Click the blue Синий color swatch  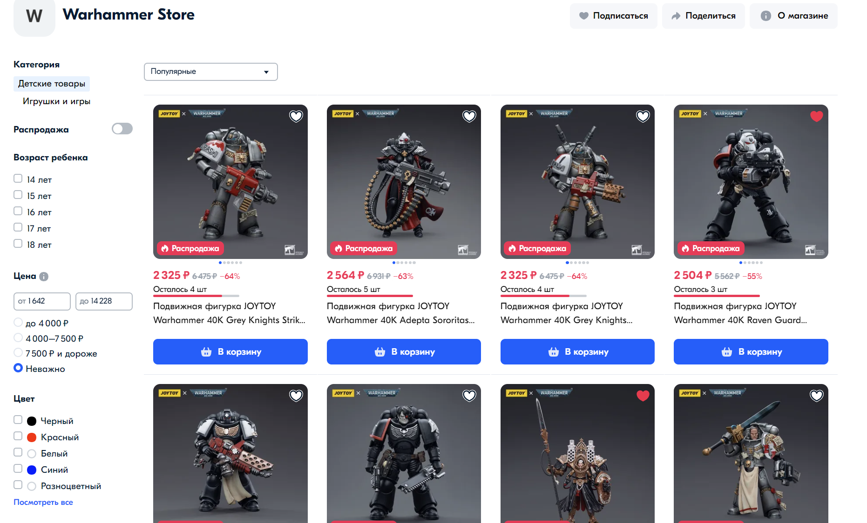pos(32,470)
